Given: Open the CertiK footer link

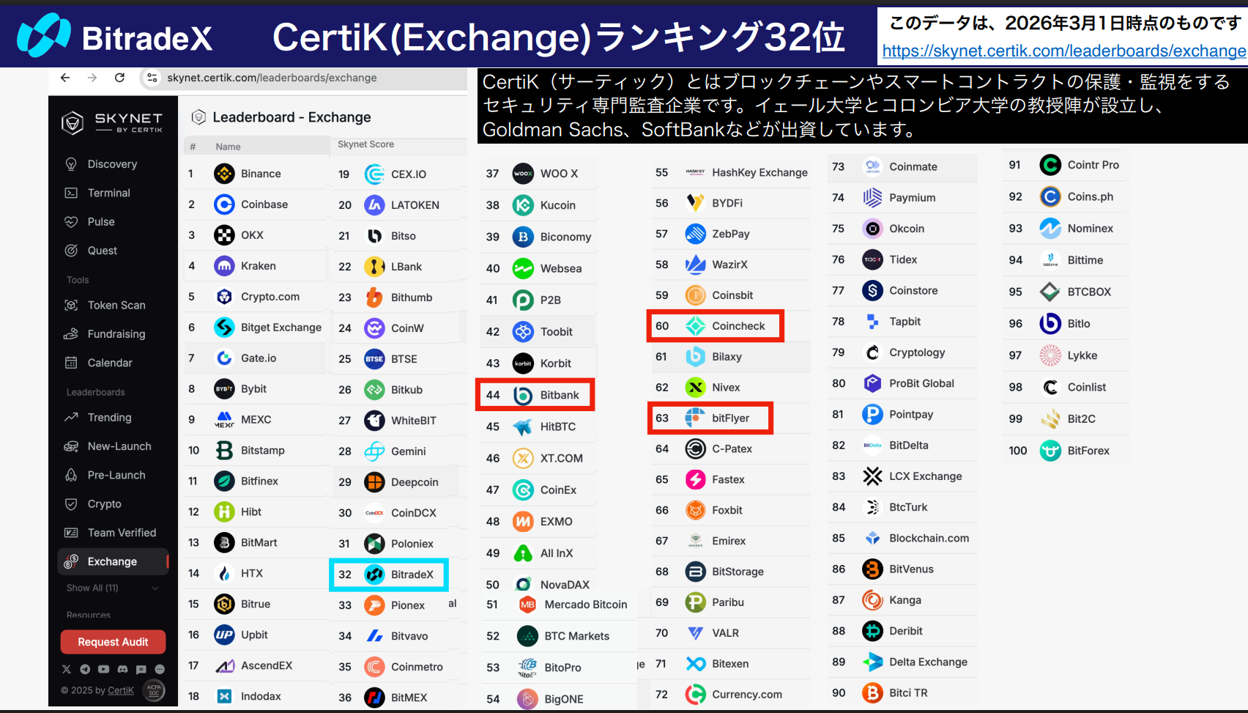Looking at the screenshot, I should pos(120,690).
